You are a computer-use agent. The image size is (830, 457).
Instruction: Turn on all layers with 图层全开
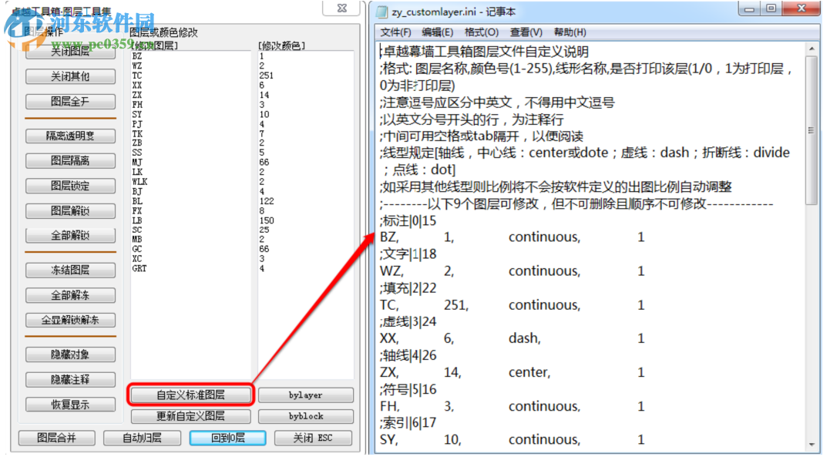click(x=70, y=101)
